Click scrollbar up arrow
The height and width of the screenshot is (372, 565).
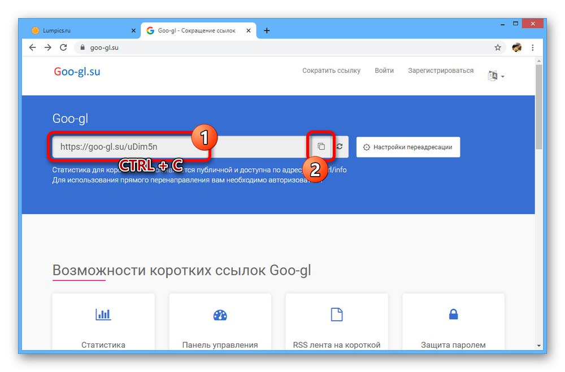pyautogui.click(x=538, y=61)
